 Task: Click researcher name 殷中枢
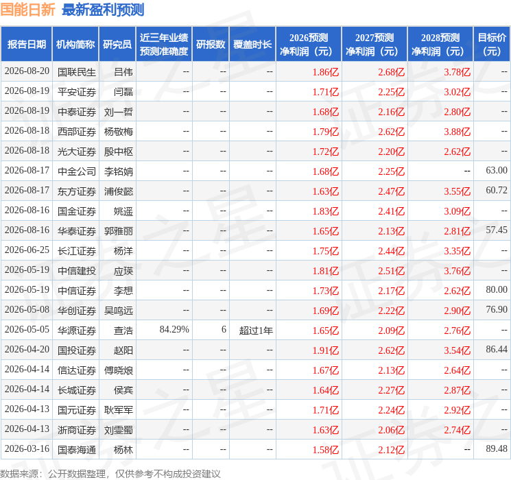pyautogui.click(x=118, y=152)
